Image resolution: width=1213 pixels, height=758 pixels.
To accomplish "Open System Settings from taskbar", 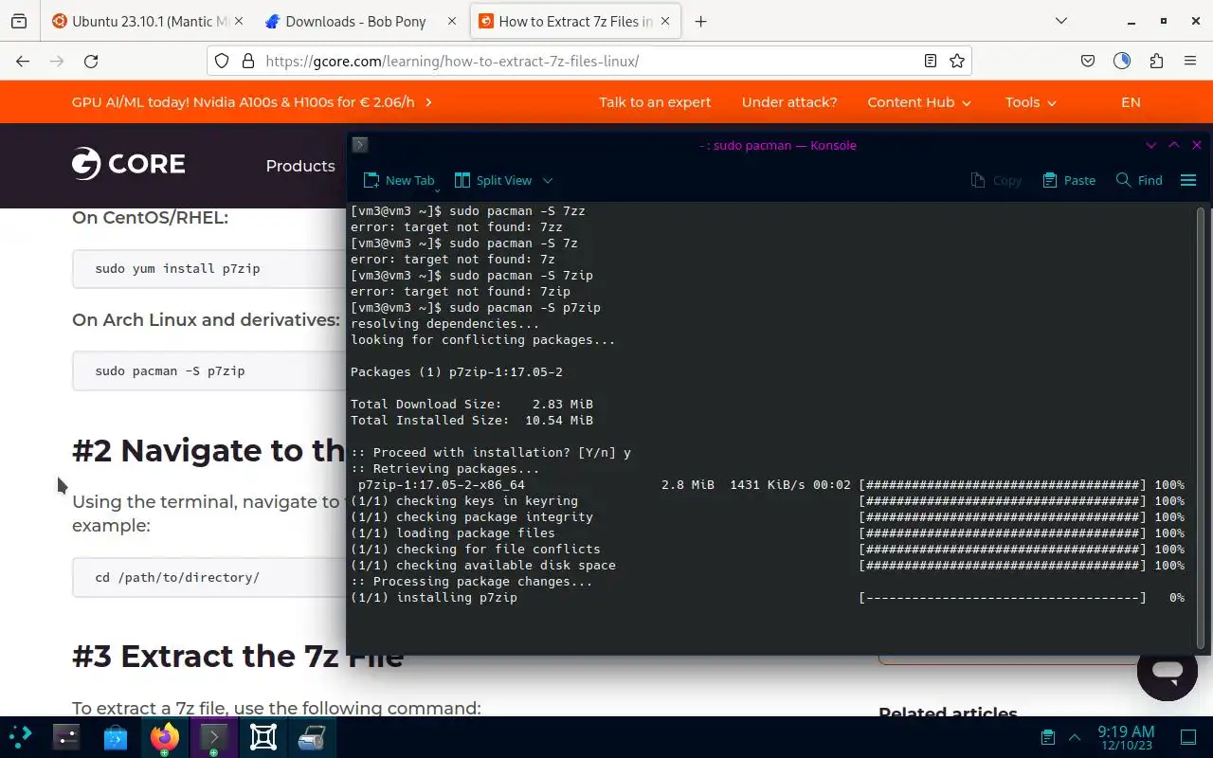I will pos(66,736).
